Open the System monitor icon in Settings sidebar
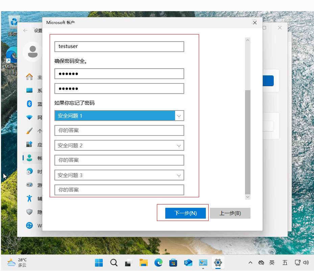This screenshot has width=314, height=271. pos(29,90)
